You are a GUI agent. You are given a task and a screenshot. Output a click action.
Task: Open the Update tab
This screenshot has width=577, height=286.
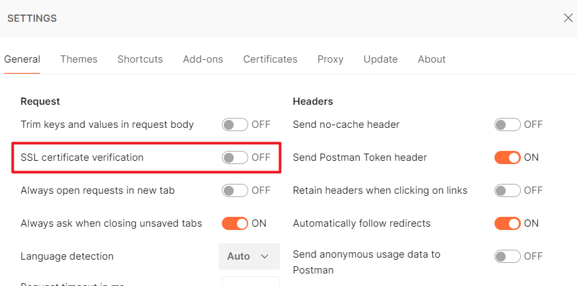(380, 59)
